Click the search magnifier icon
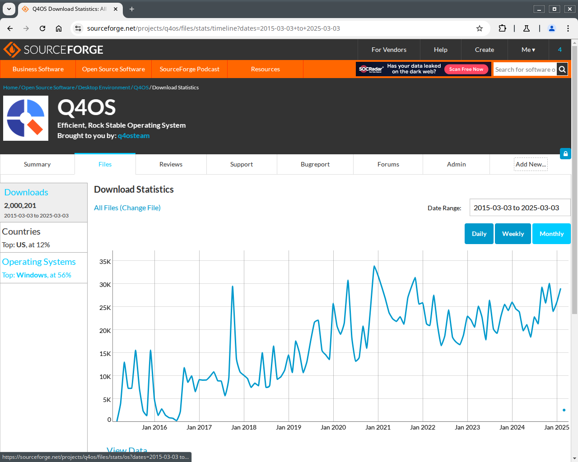The image size is (578, 462). click(x=562, y=69)
